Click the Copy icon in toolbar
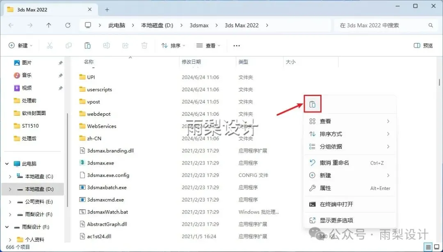The image size is (443, 252). click(x=69, y=46)
